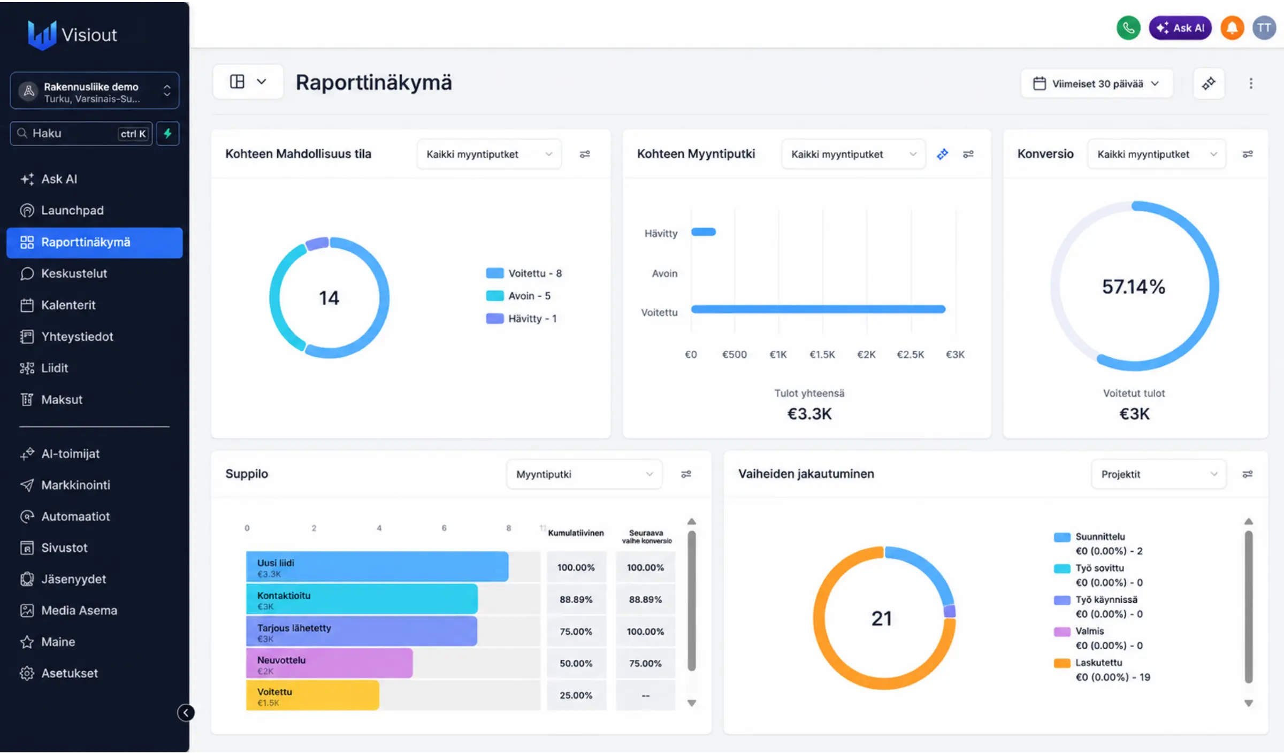
Task: Open Maine reputation page
Action: pyautogui.click(x=95, y=642)
